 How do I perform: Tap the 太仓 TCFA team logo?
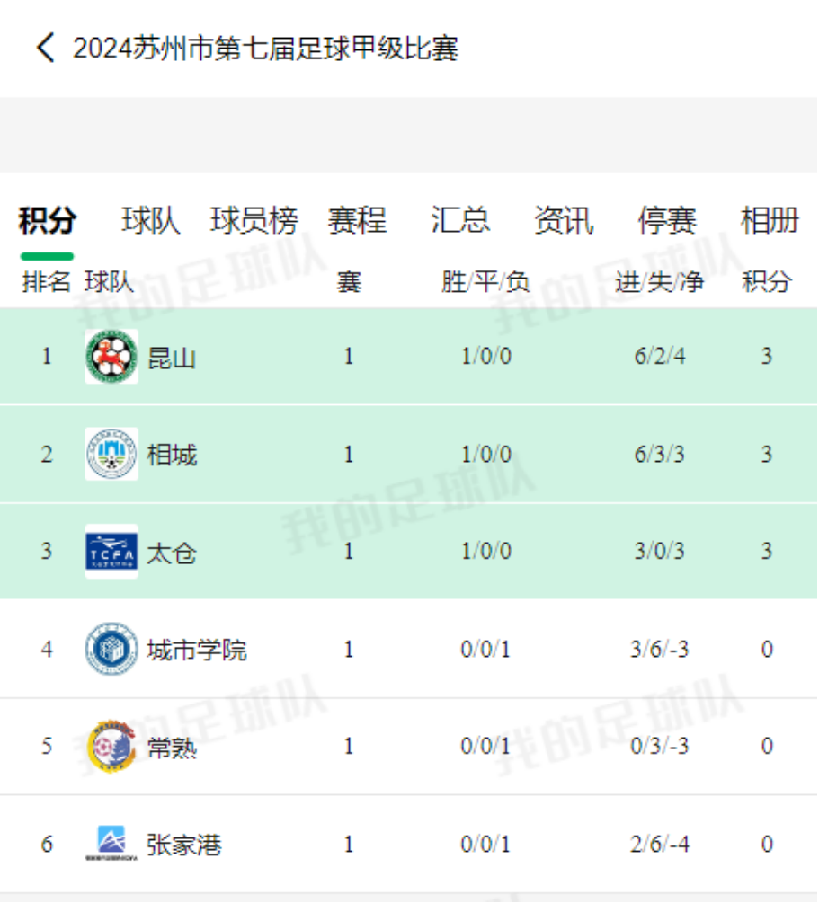[x=111, y=551]
